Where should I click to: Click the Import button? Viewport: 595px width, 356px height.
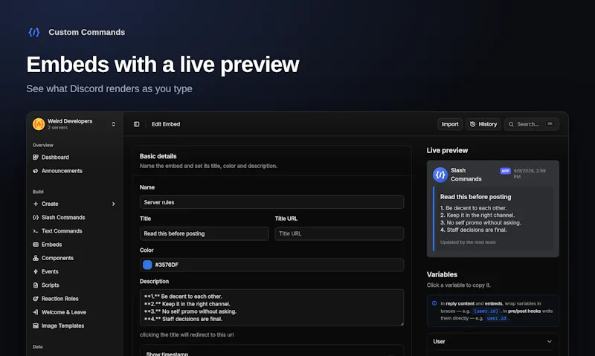pyautogui.click(x=450, y=124)
